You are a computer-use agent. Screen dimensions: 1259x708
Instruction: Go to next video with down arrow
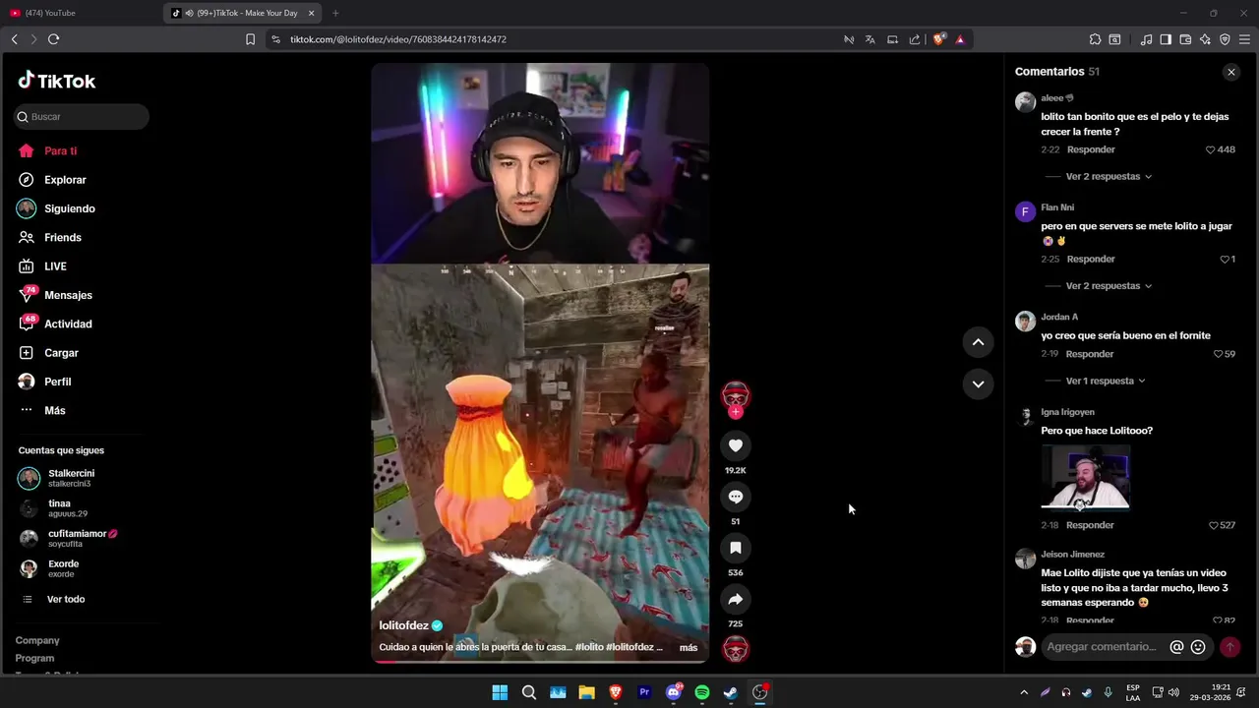pyautogui.click(x=978, y=384)
